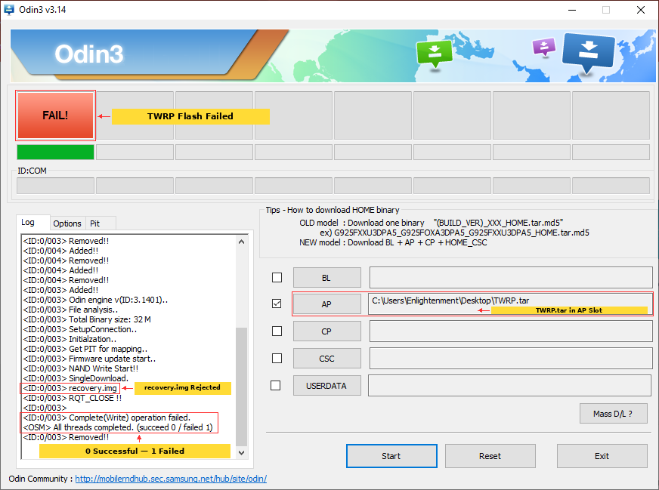Close the Odin3 window
This screenshot has width=659, height=490.
[x=641, y=10]
